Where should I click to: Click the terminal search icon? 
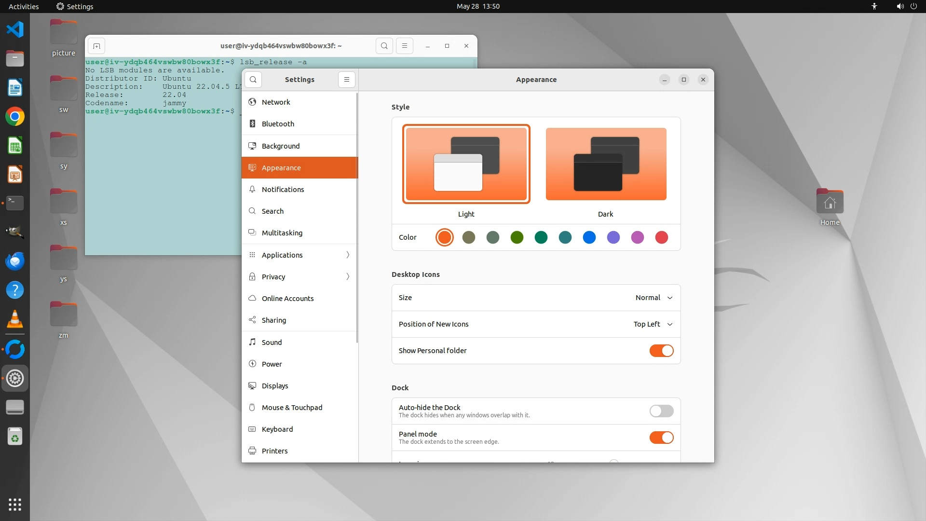click(x=384, y=46)
